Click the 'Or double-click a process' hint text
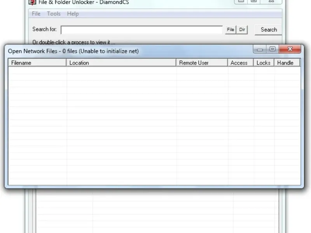The width and height of the screenshot is (311, 233). pos(73,42)
